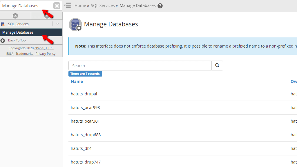Collapse sidebar using the hamburger arrow icon
Viewport: 297px width, 167px height.
point(68,5)
